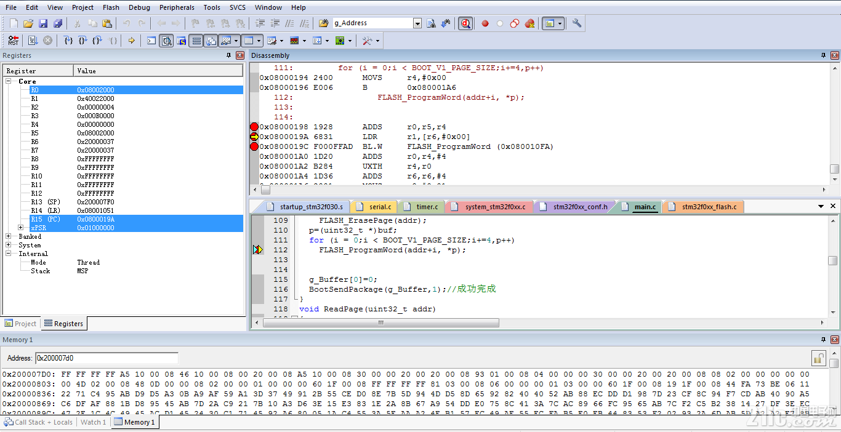The image size is (841, 432).
Task: Click the Trace Windows icon
Action: point(317,41)
